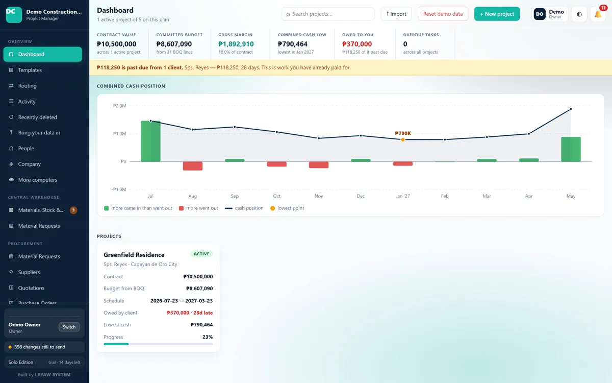Click the Routing arrows icon

click(x=11, y=86)
